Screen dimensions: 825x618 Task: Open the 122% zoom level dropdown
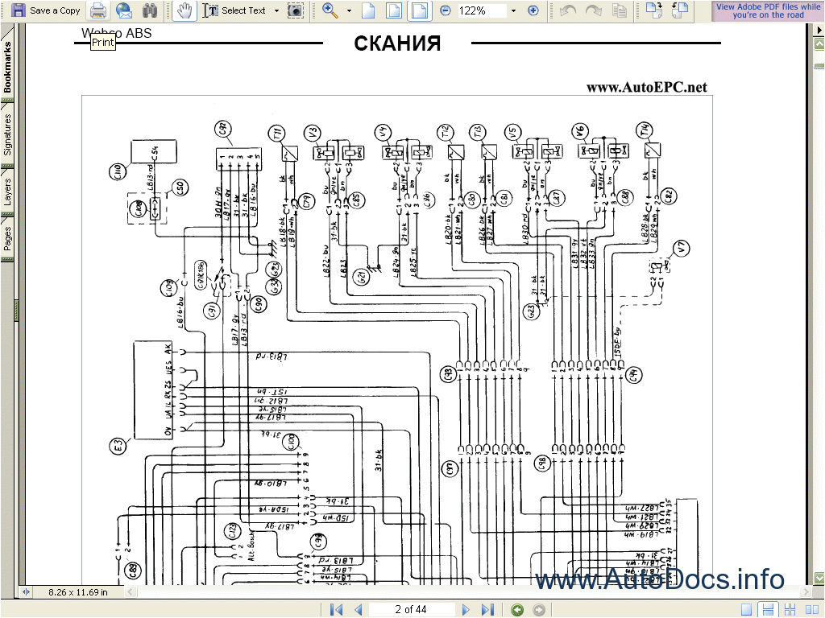512,10
